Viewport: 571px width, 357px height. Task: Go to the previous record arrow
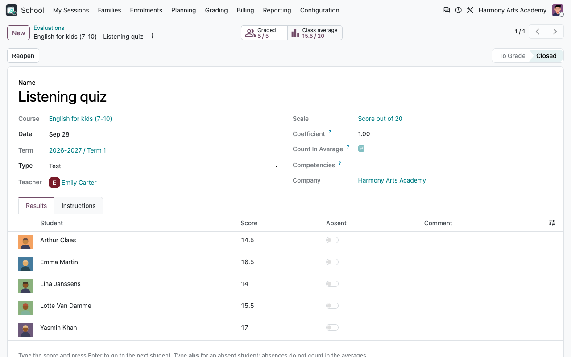coord(538,32)
